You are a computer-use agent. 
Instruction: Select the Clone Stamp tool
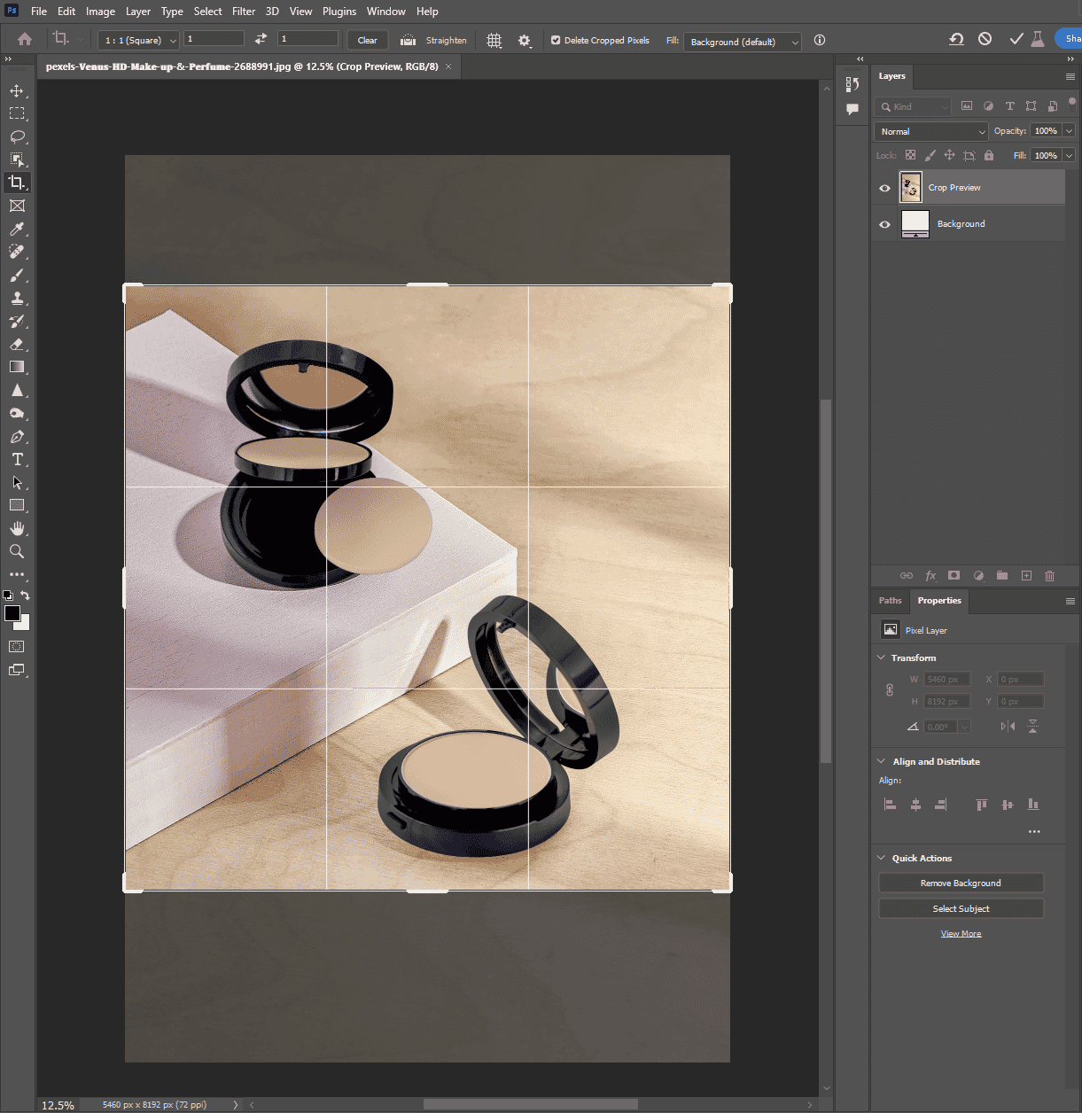tap(17, 298)
